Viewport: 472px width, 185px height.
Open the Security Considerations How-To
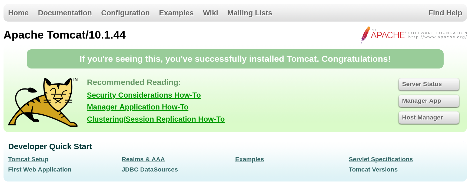(144, 95)
